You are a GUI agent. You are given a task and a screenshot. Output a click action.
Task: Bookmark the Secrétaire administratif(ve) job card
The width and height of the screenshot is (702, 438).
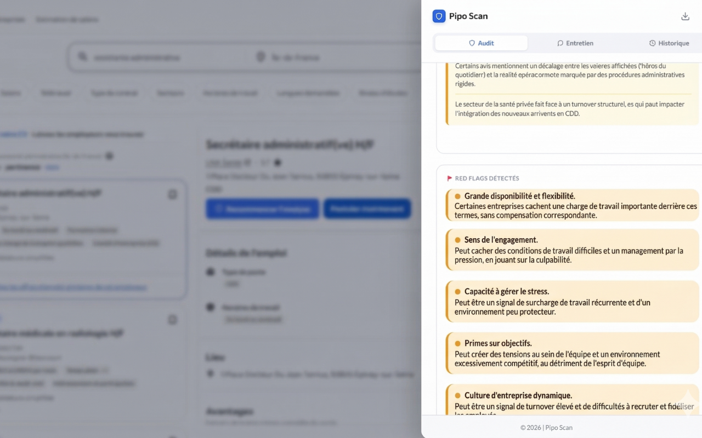pos(172,194)
